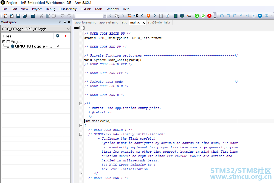Image resolution: width=274 pixels, height=183 pixels.
Task: Click the magnifier Find icon in the toolbar
Action: pos(117,16)
